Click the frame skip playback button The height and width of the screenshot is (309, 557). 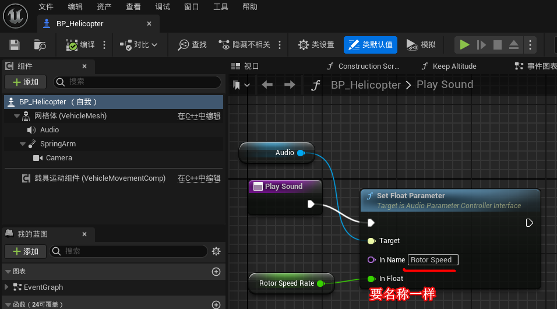click(x=481, y=45)
